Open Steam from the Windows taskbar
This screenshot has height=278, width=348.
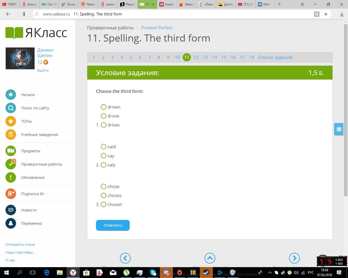click(206, 273)
